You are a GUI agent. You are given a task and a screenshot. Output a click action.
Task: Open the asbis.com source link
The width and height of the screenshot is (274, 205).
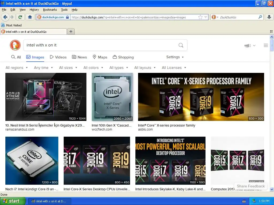[x=145, y=129]
